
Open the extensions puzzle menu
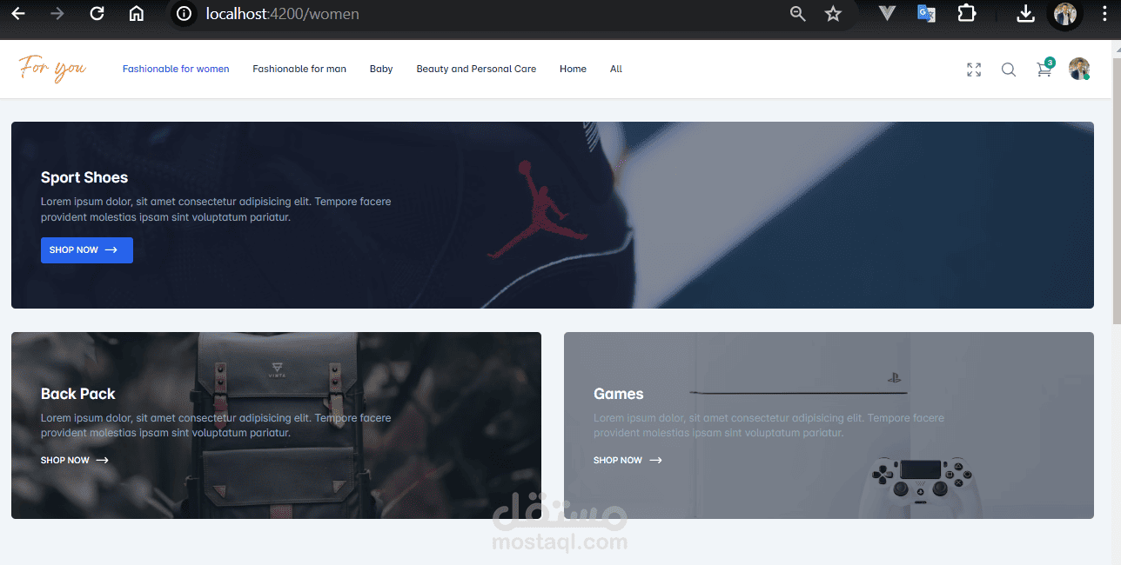coord(966,13)
